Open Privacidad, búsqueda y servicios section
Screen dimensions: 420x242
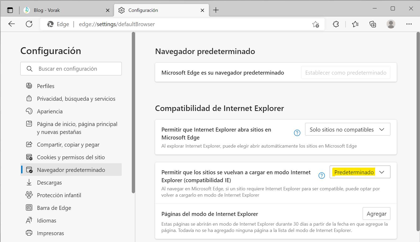pos(71,99)
